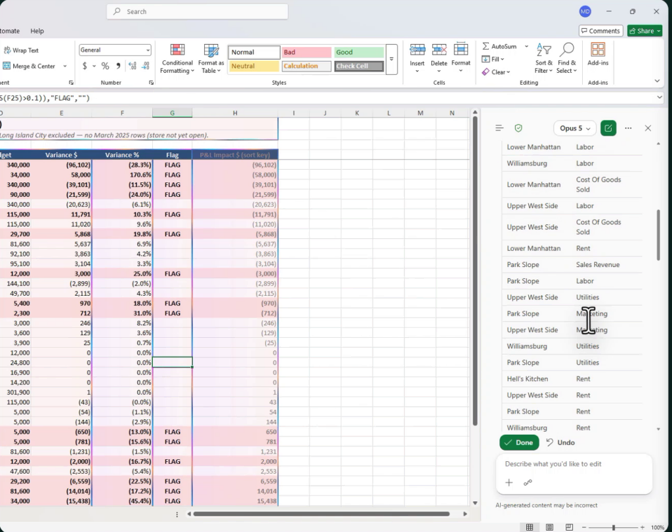Close the assistant side pane

(x=648, y=128)
